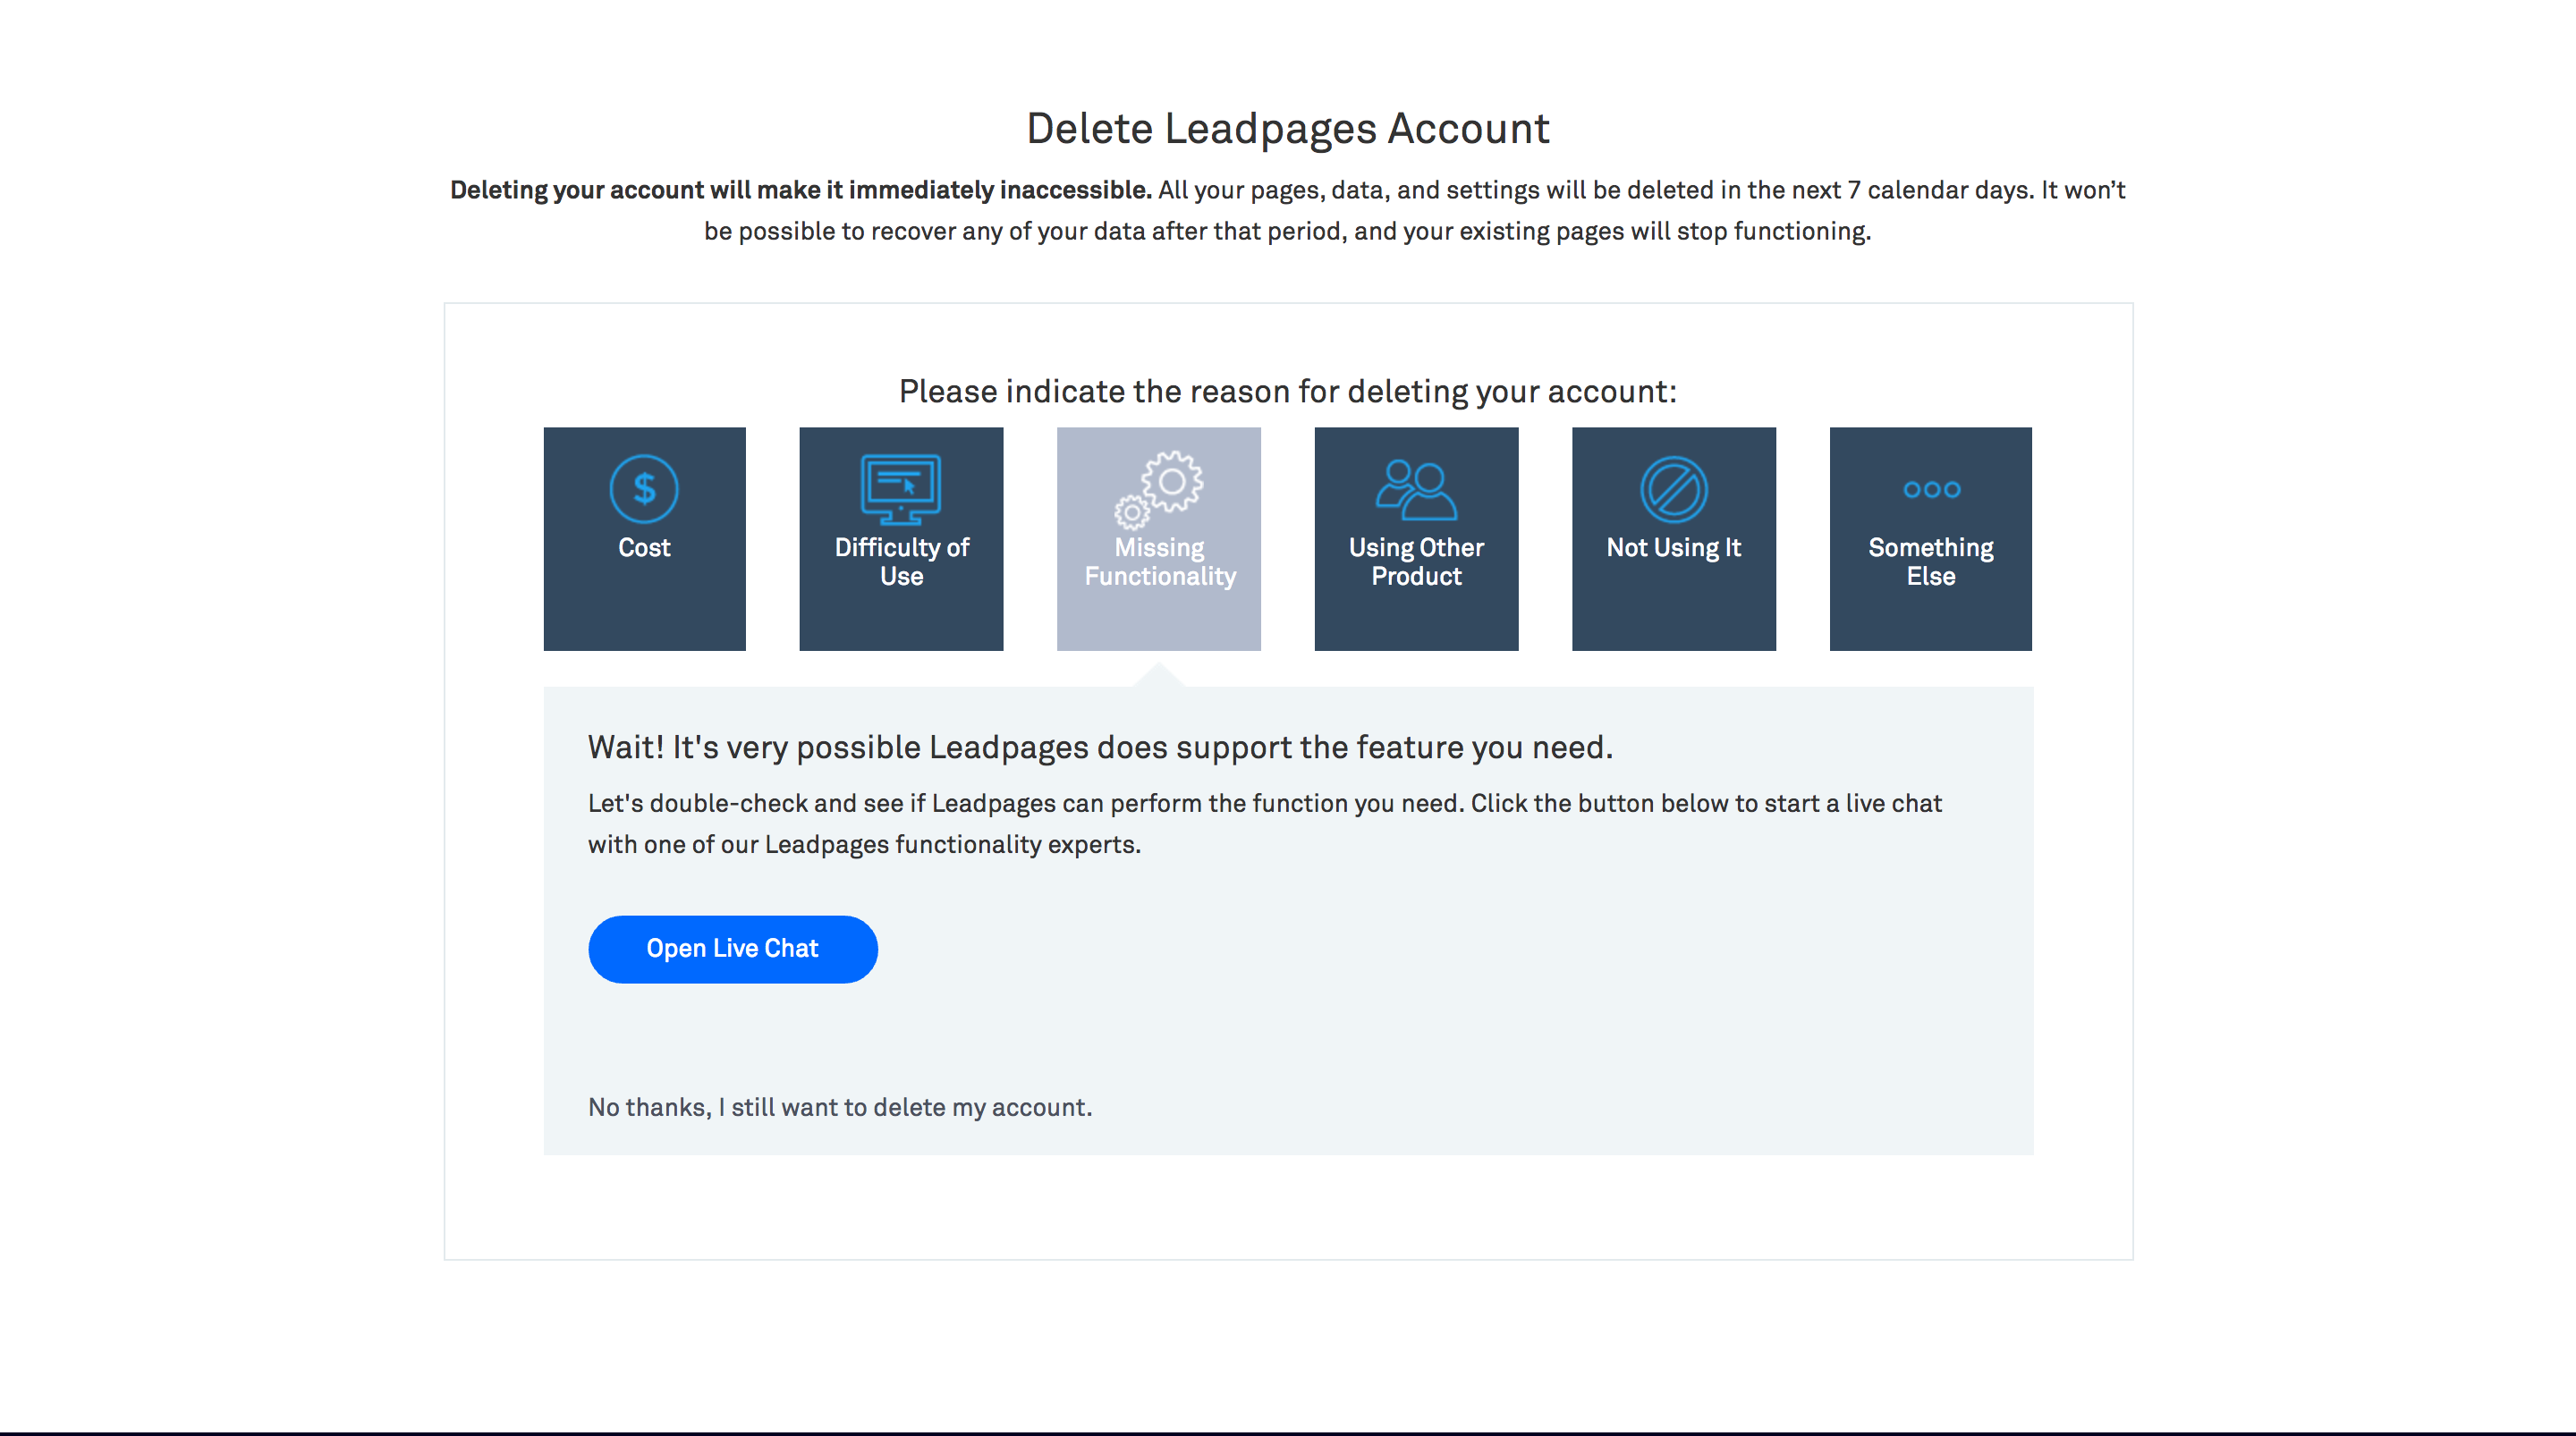Select the Something Else label
This screenshot has height=1436, width=2576.
click(x=1931, y=561)
